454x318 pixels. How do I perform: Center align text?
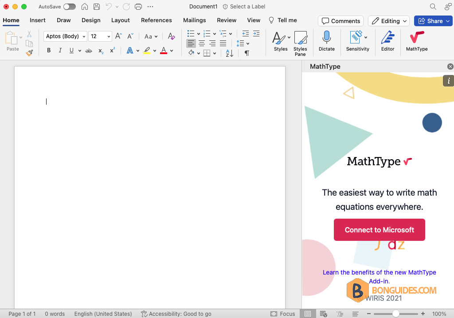(202, 43)
